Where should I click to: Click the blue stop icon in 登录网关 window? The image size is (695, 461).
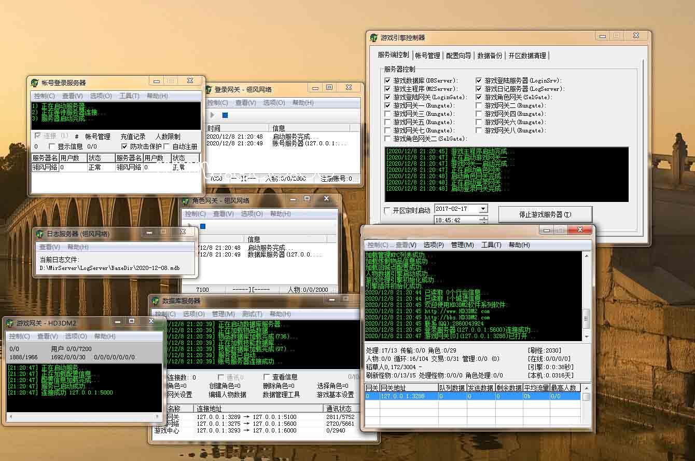pyautogui.click(x=225, y=115)
